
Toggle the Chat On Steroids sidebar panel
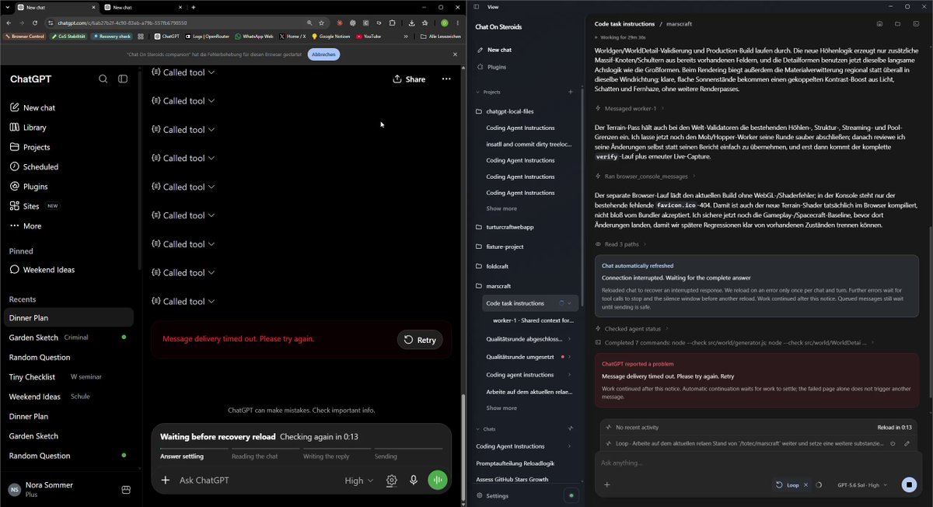click(x=477, y=7)
